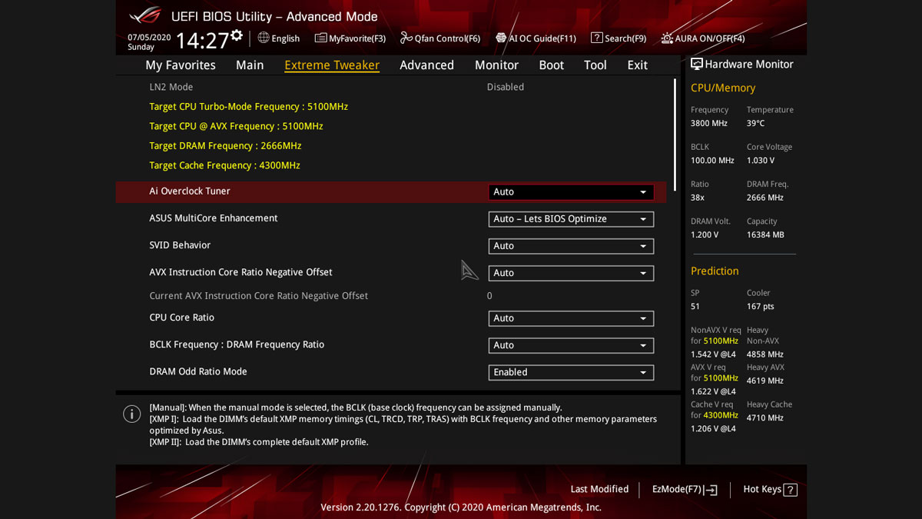The height and width of the screenshot is (519, 922).
Task: Click the 39°C temperature value
Action: tap(755, 123)
